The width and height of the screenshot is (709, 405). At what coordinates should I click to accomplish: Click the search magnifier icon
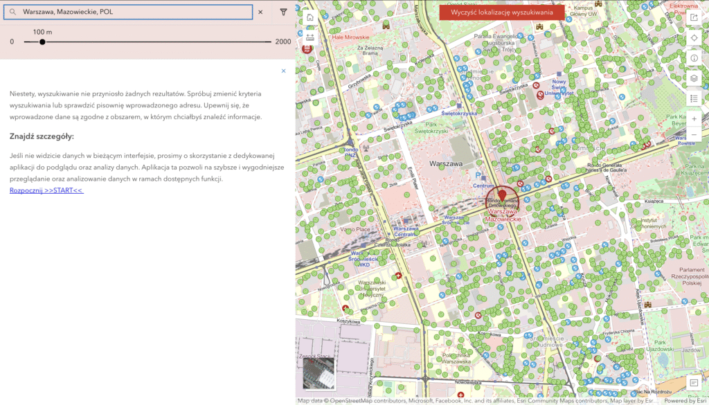coord(12,12)
